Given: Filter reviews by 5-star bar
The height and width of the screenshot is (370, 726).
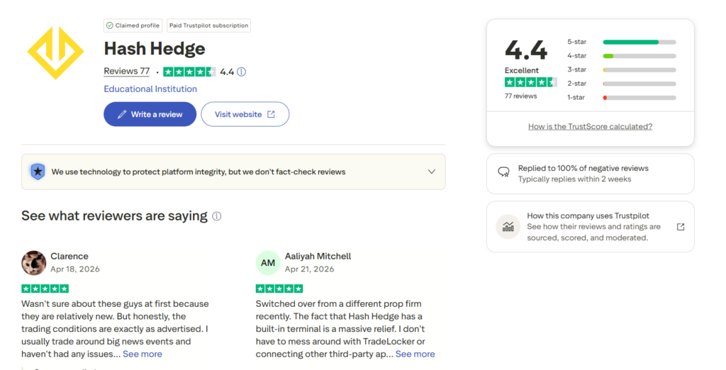Looking at the screenshot, I should point(621,42).
